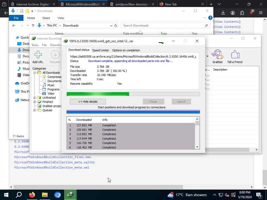Click the Resume download arrow icon
267x200 pixels.
tap(55, 55)
